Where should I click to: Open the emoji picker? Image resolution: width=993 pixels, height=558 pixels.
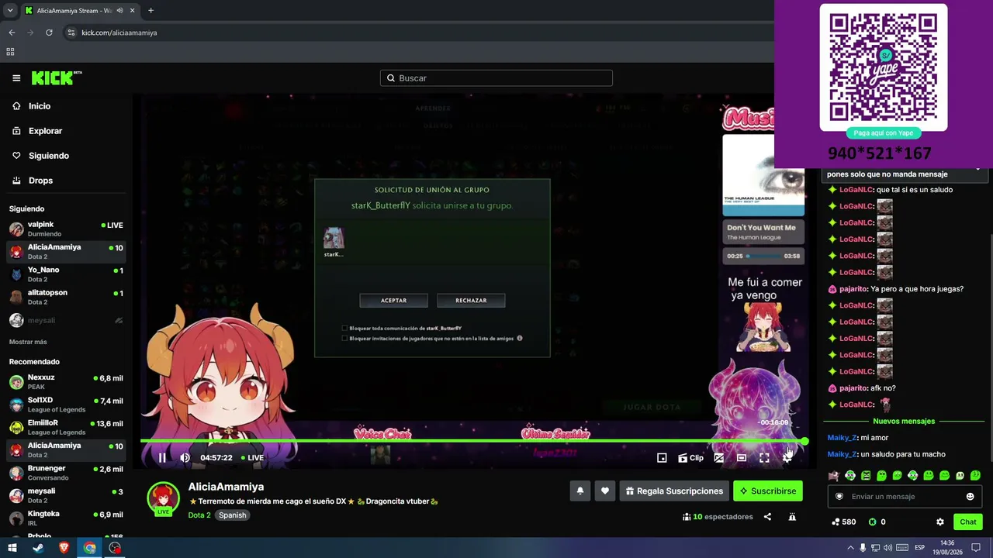coord(970,497)
